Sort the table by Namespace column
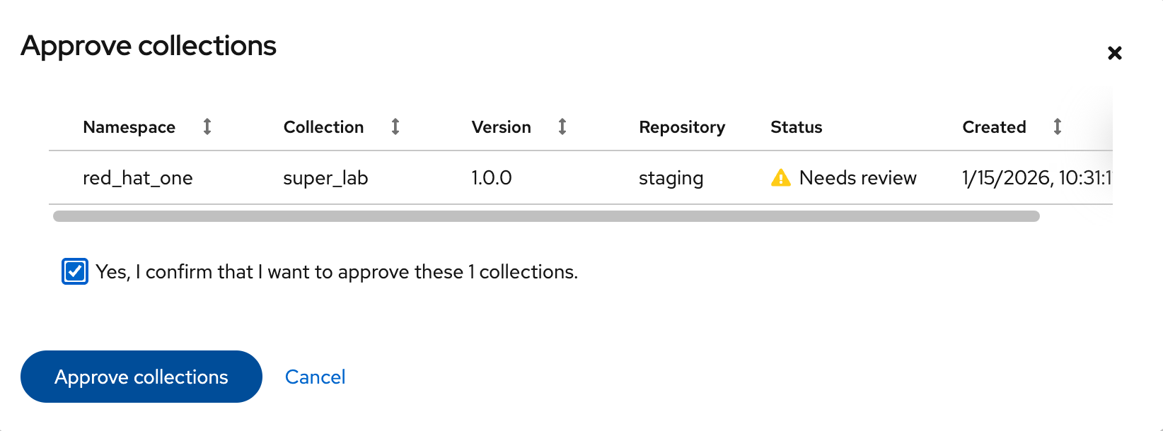The width and height of the screenshot is (1163, 431). (x=129, y=127)
